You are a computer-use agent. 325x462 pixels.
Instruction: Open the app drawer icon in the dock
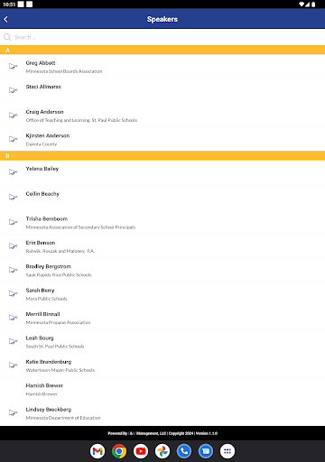click(227, 451)
